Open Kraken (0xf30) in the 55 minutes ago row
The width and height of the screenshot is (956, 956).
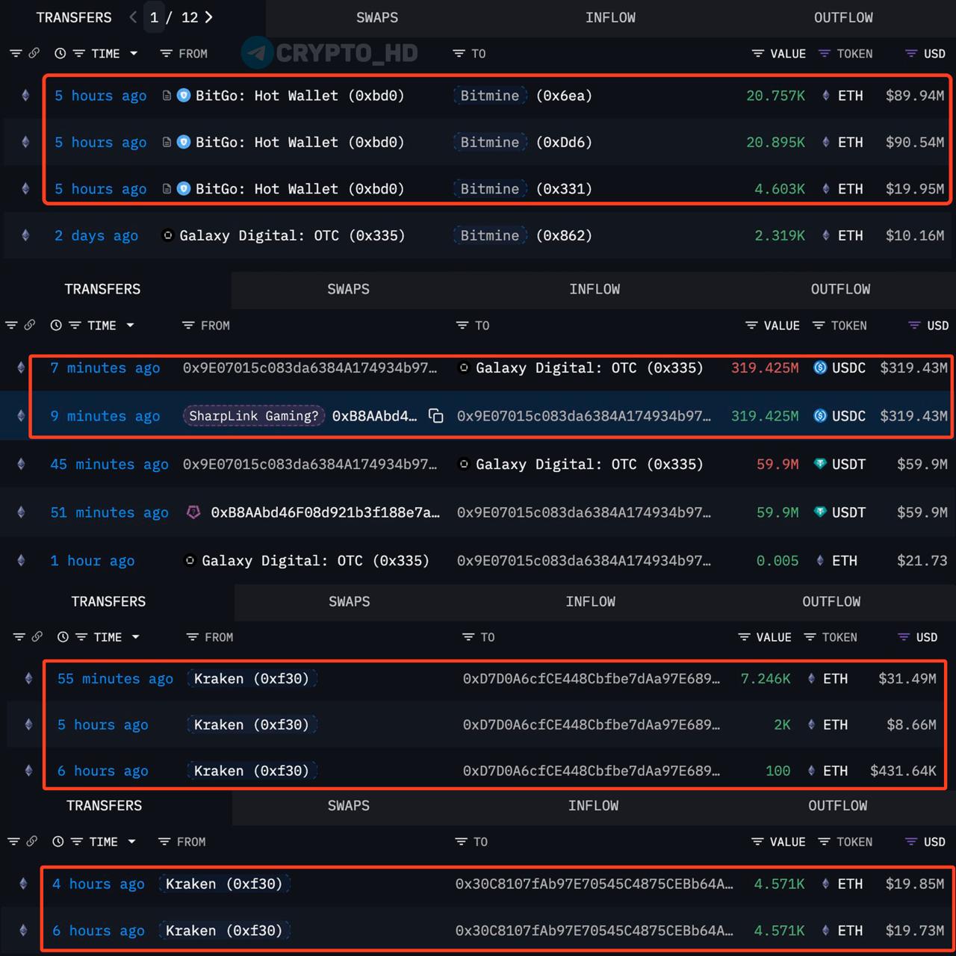coord(251,678)
